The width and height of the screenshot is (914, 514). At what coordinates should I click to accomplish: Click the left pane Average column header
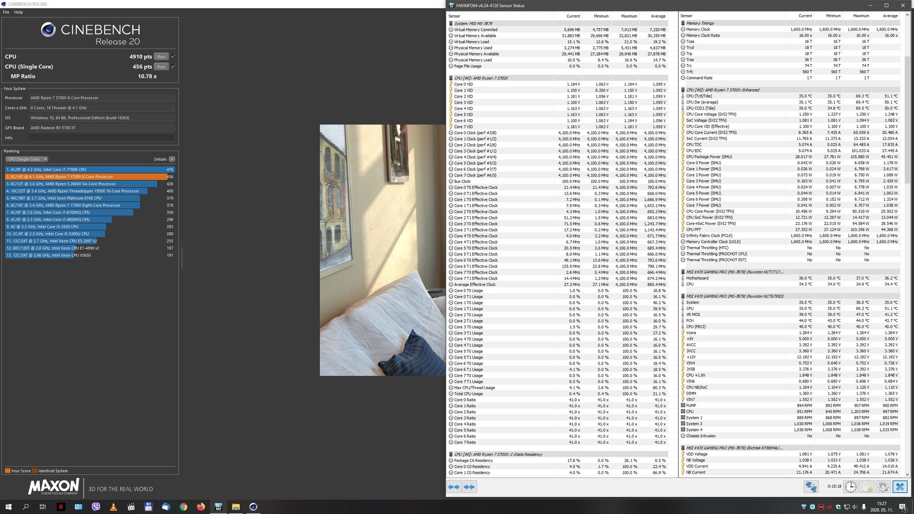click(654, 16)
